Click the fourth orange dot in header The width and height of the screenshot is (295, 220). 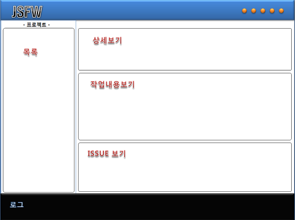point(272,11)
